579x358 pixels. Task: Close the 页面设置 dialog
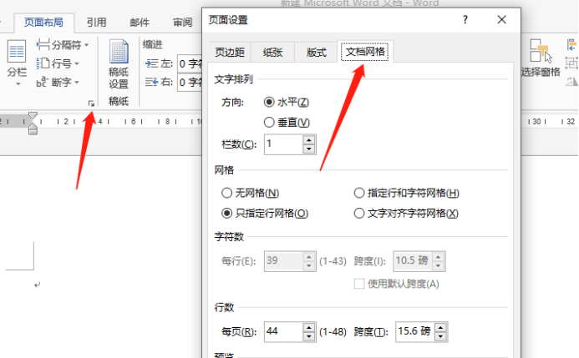pos(501,19)
